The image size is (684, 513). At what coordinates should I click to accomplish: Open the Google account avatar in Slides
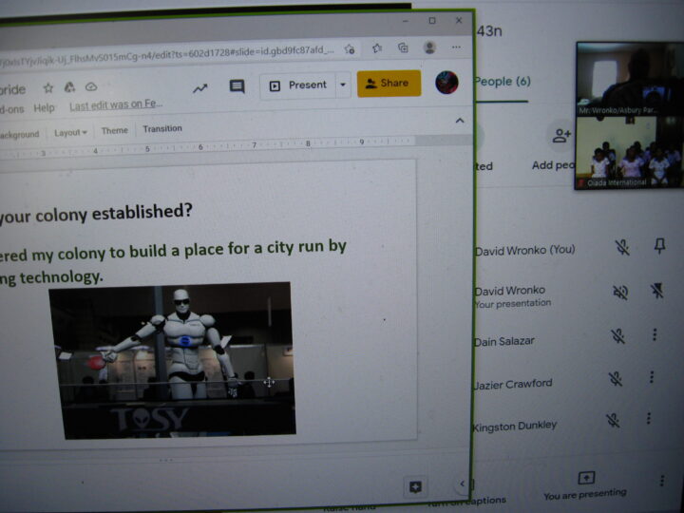446,83
